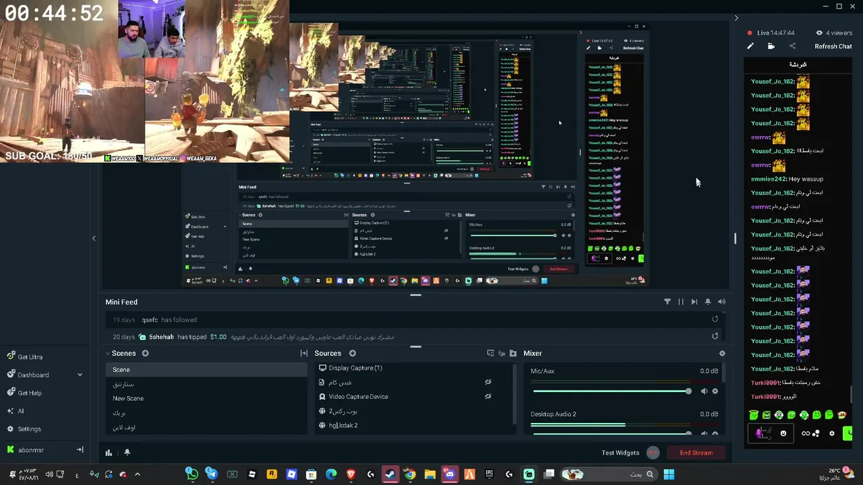Viewport: 863px width, 485px height.
Task: Open Get Ultra in the sidebar
Action: pos(25,357)
